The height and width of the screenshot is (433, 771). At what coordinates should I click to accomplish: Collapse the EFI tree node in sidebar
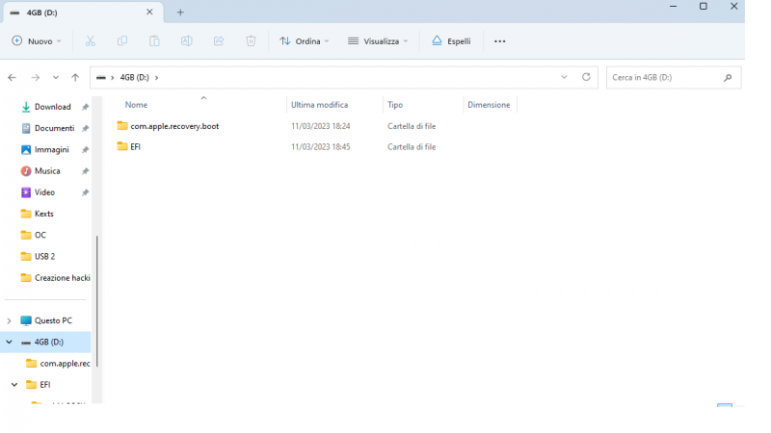[15, 385]
